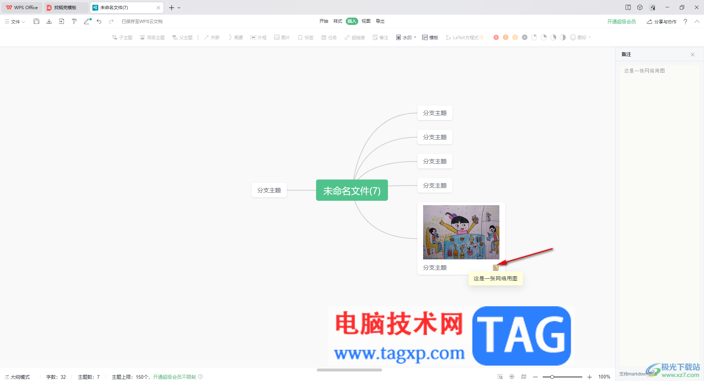The height and width of the screenshot is (381, 704).
Task: Switch to 大纲模式 outline mode
Action: (17, 377)
